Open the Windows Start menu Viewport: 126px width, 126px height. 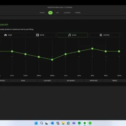(36, 123)
